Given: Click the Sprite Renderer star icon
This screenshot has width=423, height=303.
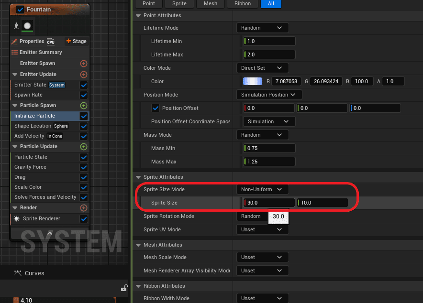Looking at the screenshot, I should click(x=17, y=219).
